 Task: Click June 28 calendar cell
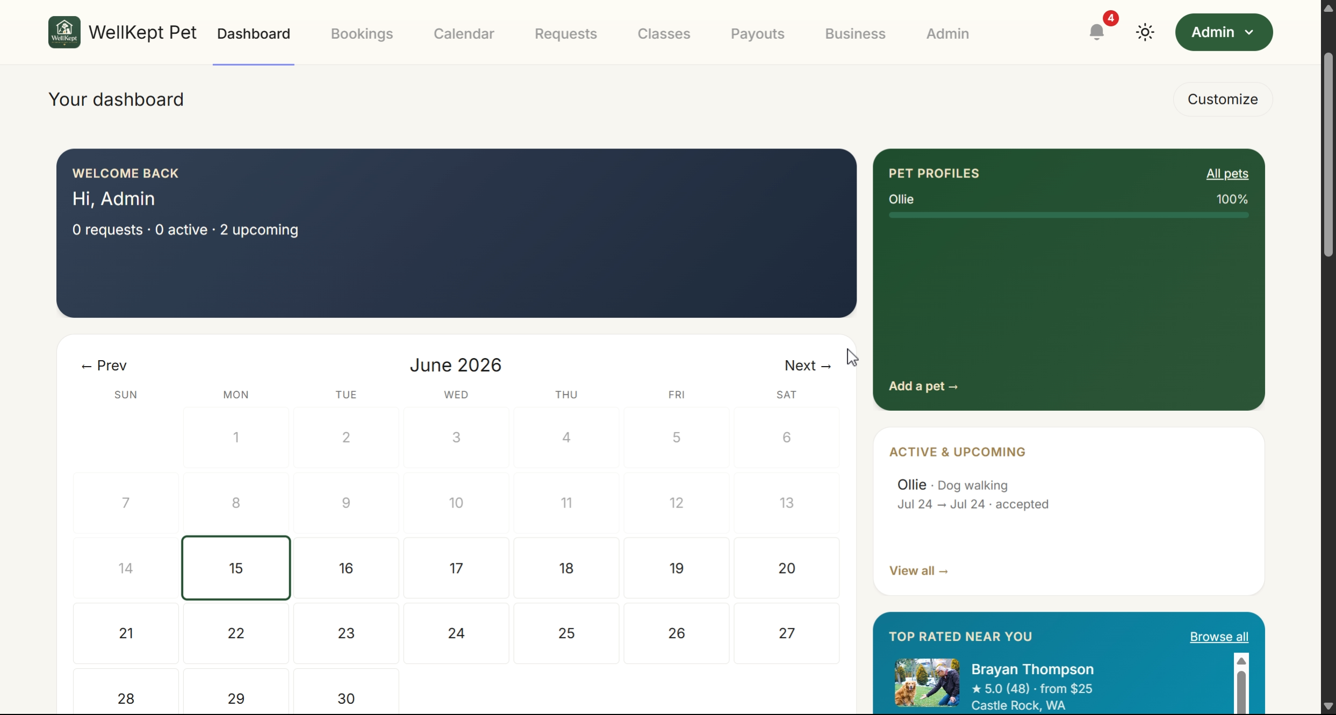[126, 692]
